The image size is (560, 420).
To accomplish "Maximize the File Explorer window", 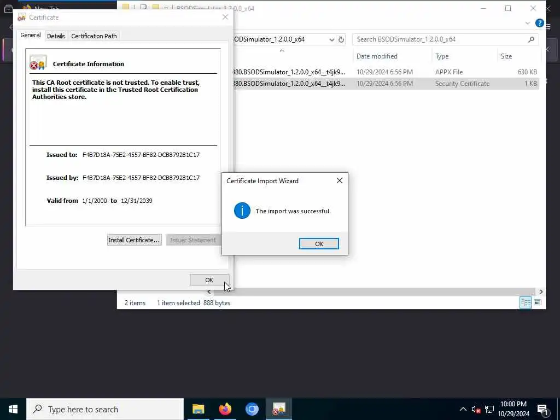I will coord(508,8).
